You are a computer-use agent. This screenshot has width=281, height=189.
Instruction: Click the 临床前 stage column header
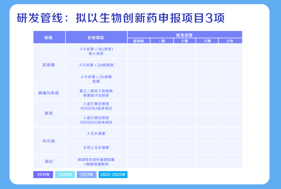[138, 41]
